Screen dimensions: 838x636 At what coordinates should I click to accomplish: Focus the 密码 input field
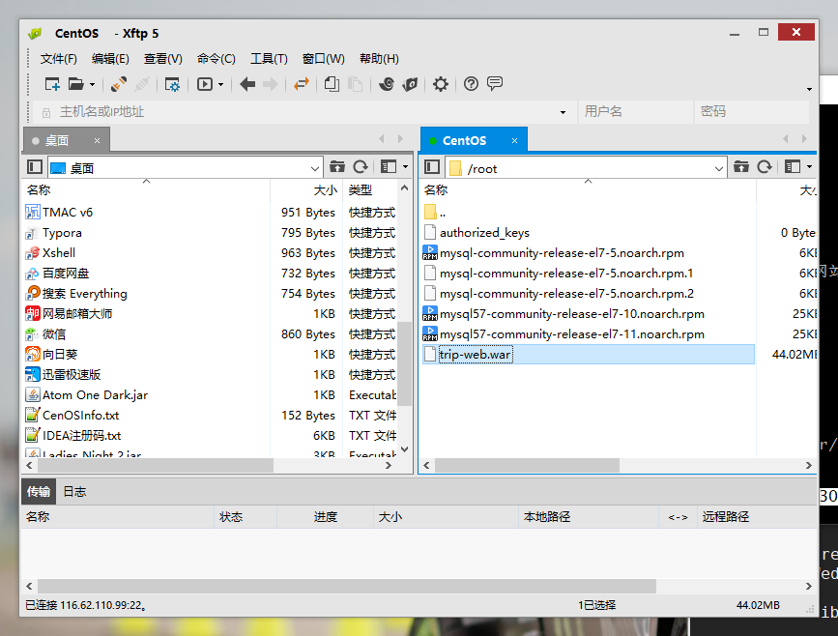[x=751, y=112]
